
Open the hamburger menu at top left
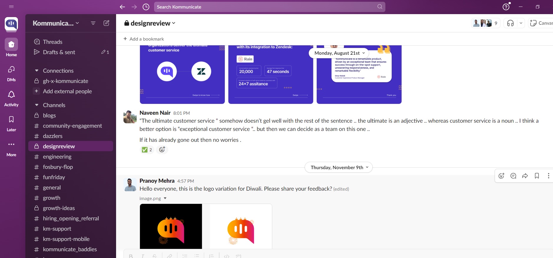click(11, 7)
